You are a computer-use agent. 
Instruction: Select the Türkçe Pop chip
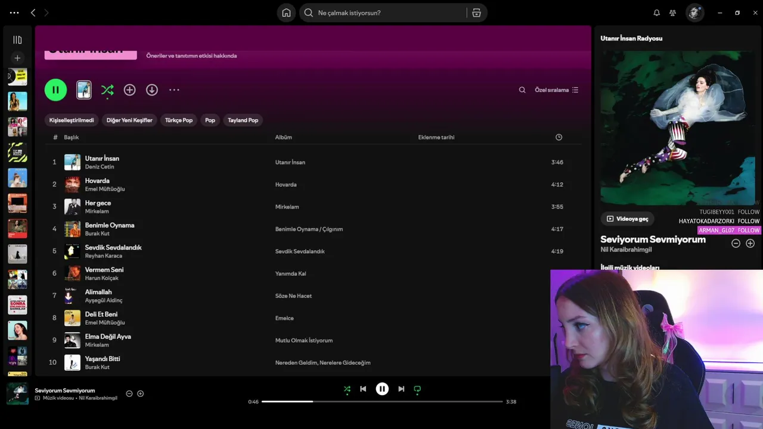coord(179,120)
